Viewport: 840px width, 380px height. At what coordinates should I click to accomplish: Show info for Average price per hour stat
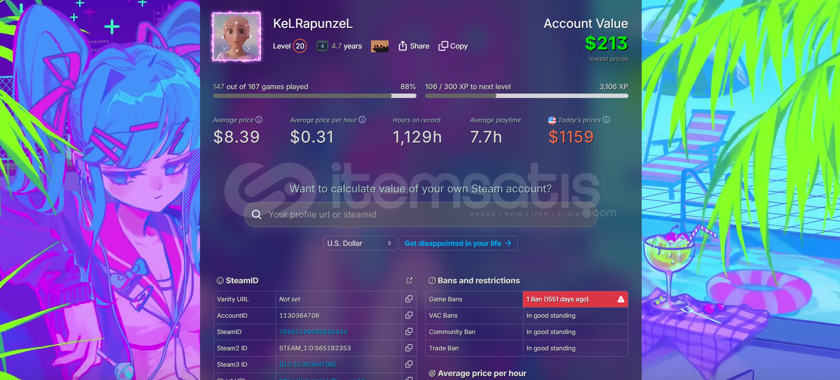point(362,120)
